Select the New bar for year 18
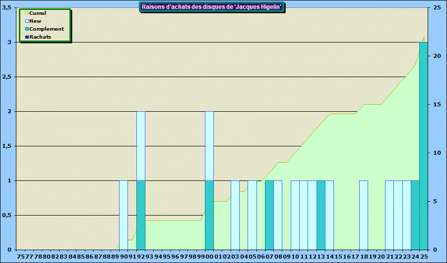Viewport: 447px width, 263px height. (364, 215)
